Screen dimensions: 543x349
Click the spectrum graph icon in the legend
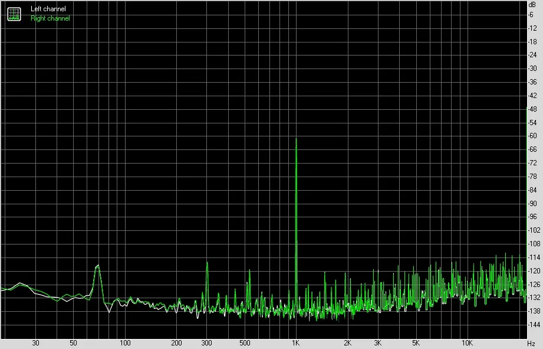[14, 14]
